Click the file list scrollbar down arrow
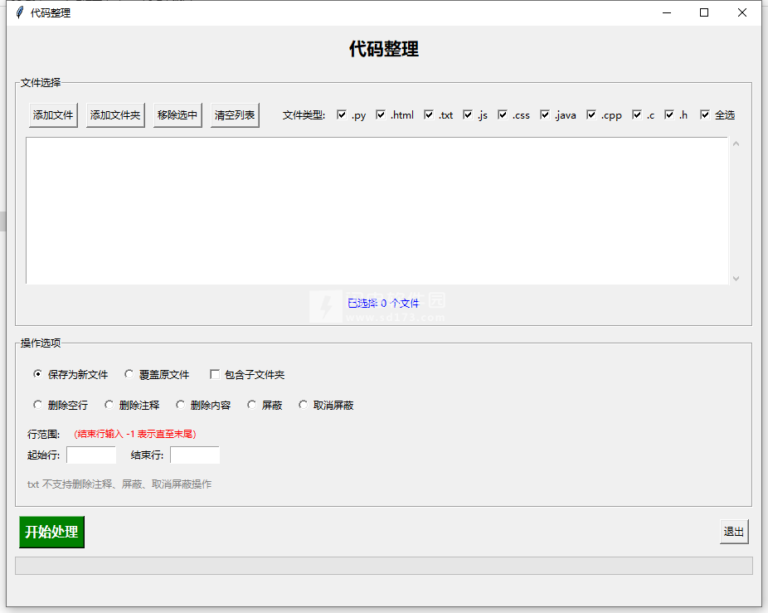768x613 pixels. click(x=736, y=279)
